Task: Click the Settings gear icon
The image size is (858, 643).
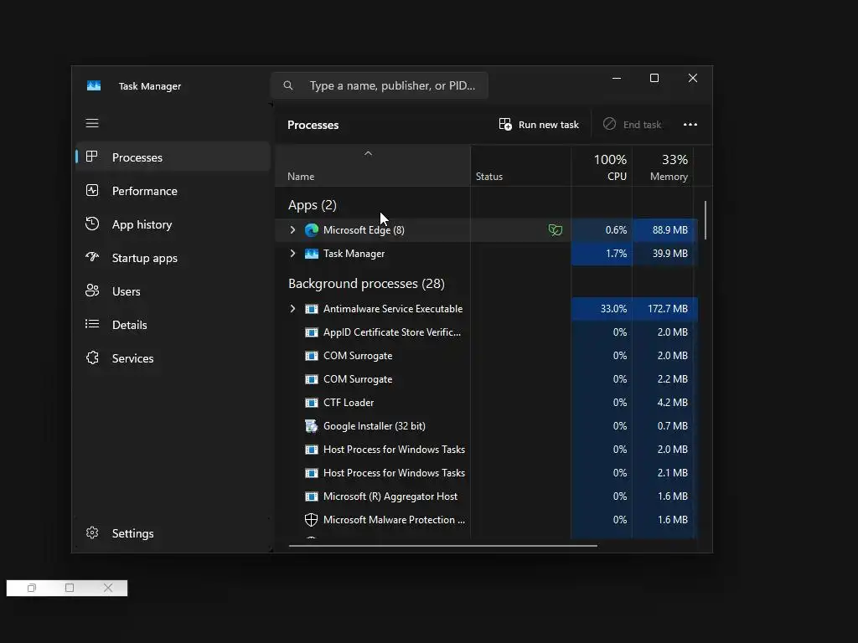Action: (x=92, y=532)
